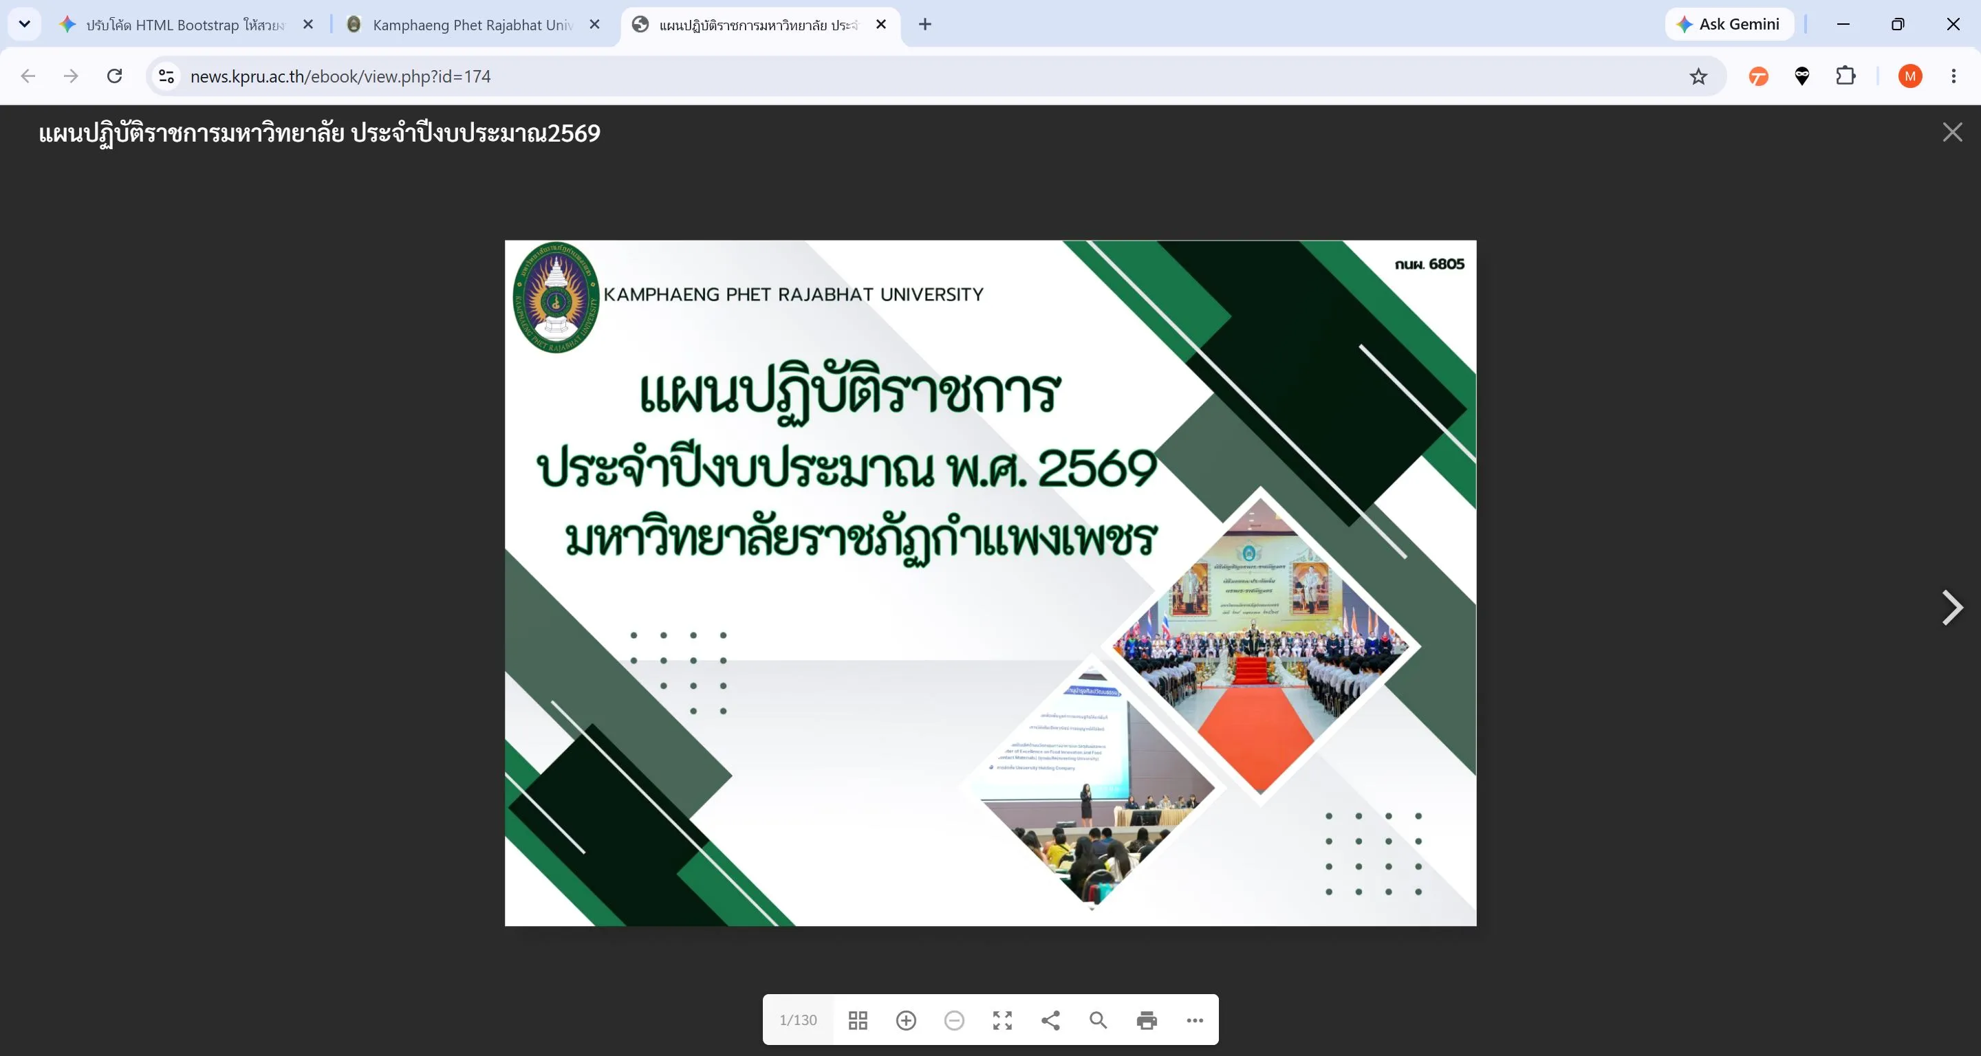
Task: Share the ebook
Action: pos(1050,1020)
